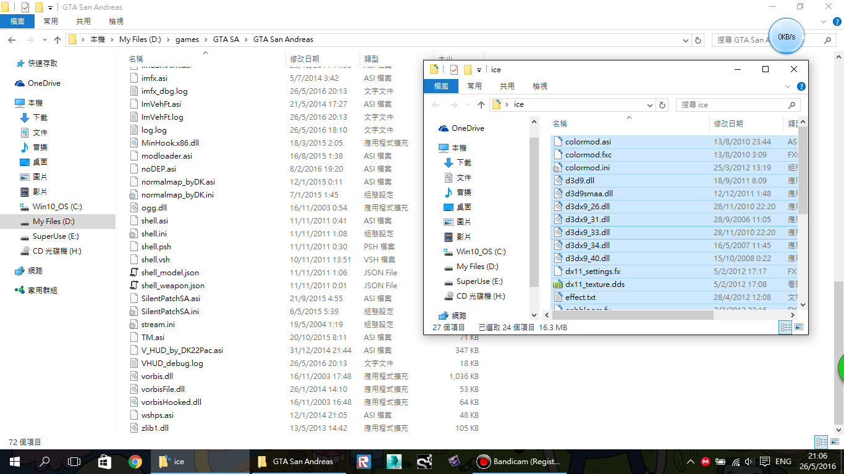Click ice sidebar navigation pane scrollbar

point(535,213)
